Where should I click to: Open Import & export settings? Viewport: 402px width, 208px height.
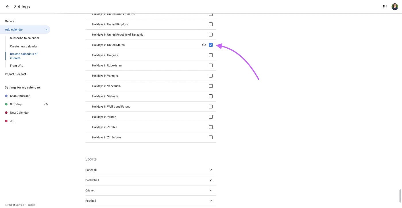coord(16,74)
